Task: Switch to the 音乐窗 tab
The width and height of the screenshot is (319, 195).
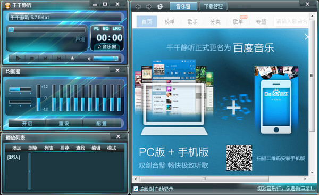Action: pos(183,6)
